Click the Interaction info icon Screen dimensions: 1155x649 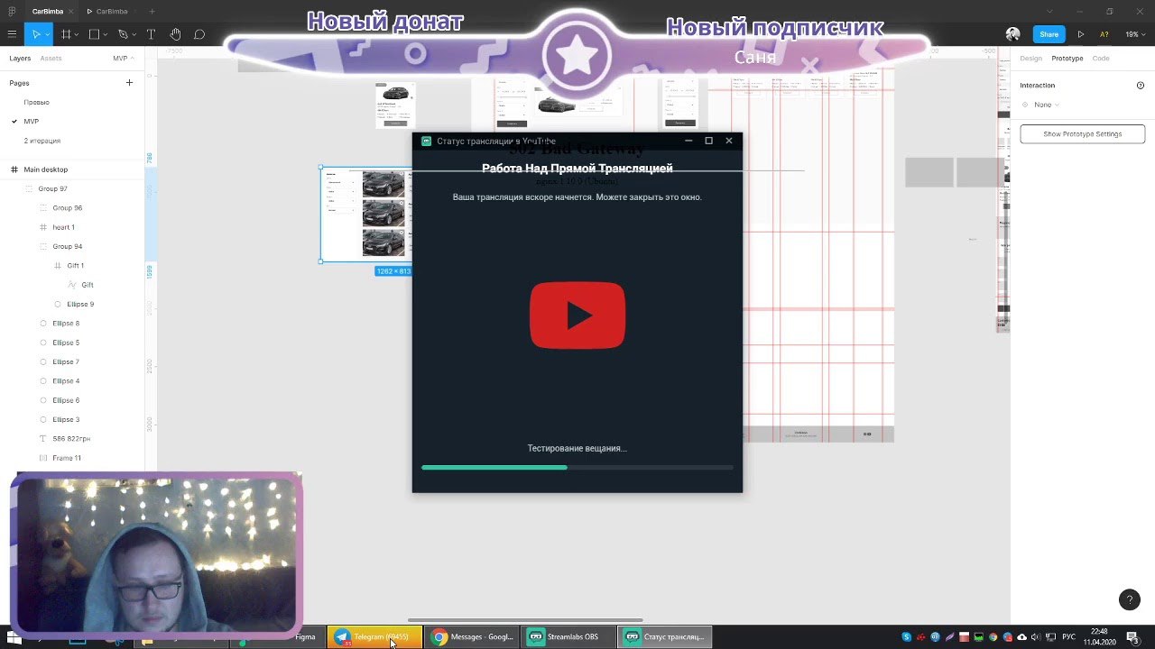[x=1141, y=86]
